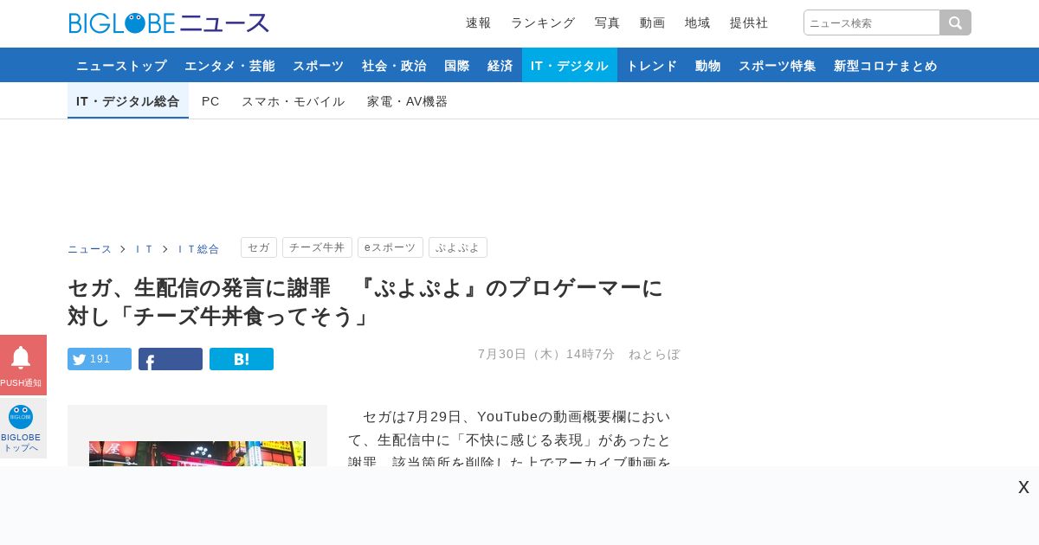
Task: Open 写真 link
Action: click(x=607, y=22)
